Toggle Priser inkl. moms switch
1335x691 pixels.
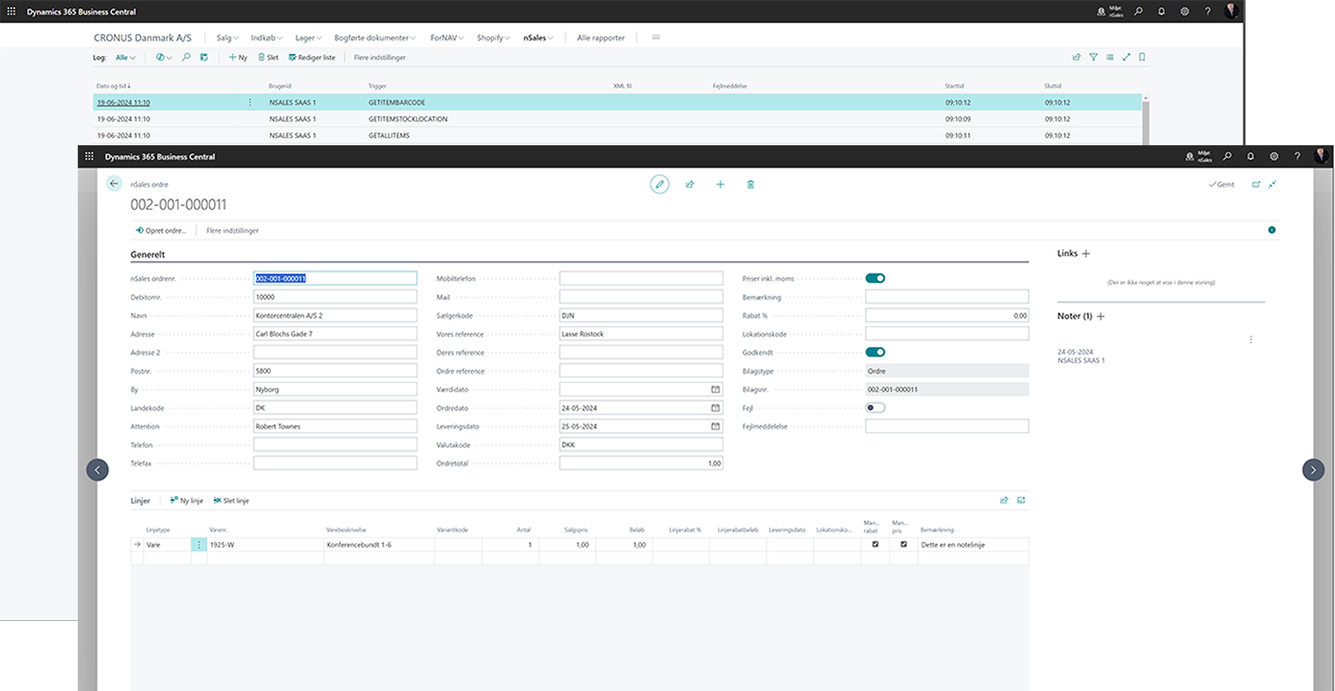(876, 278)
